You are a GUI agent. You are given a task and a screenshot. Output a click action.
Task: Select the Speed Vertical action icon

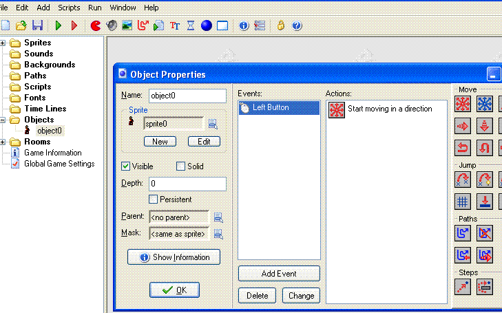484,126
